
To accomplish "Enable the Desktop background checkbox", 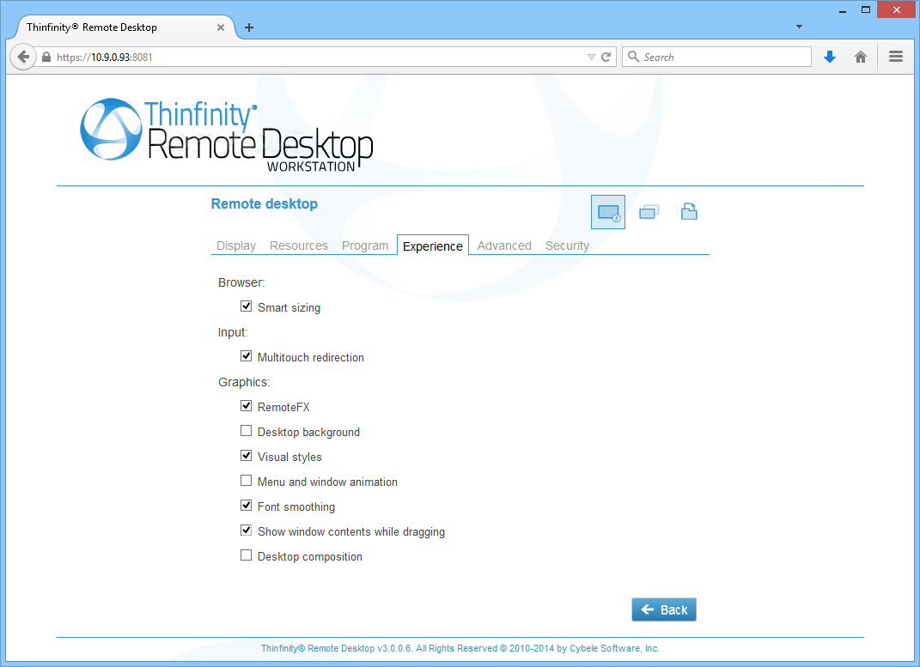I will pos(246,432).
